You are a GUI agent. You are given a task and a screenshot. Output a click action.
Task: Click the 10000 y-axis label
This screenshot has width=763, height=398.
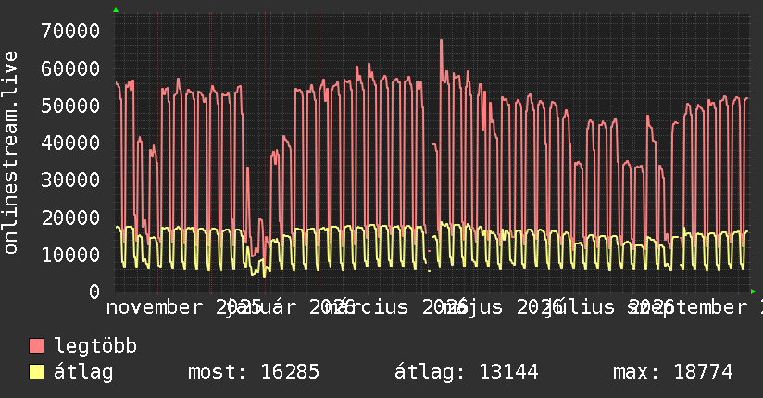(x=70, y=255)
